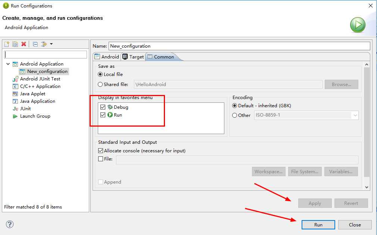Image resolution: width=377 pixels, height=235 pixels.
Task: Select the Launch Group tree item
Action: point(35,116)
